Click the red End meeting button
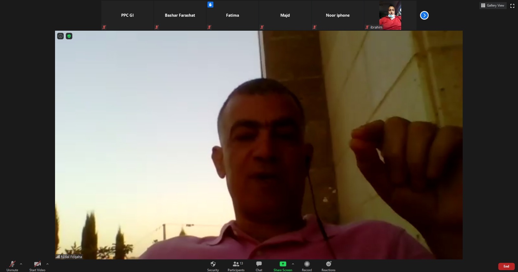The height and width of the screenshot is (272, 518). pyautogui.click(x=506, y=267)
